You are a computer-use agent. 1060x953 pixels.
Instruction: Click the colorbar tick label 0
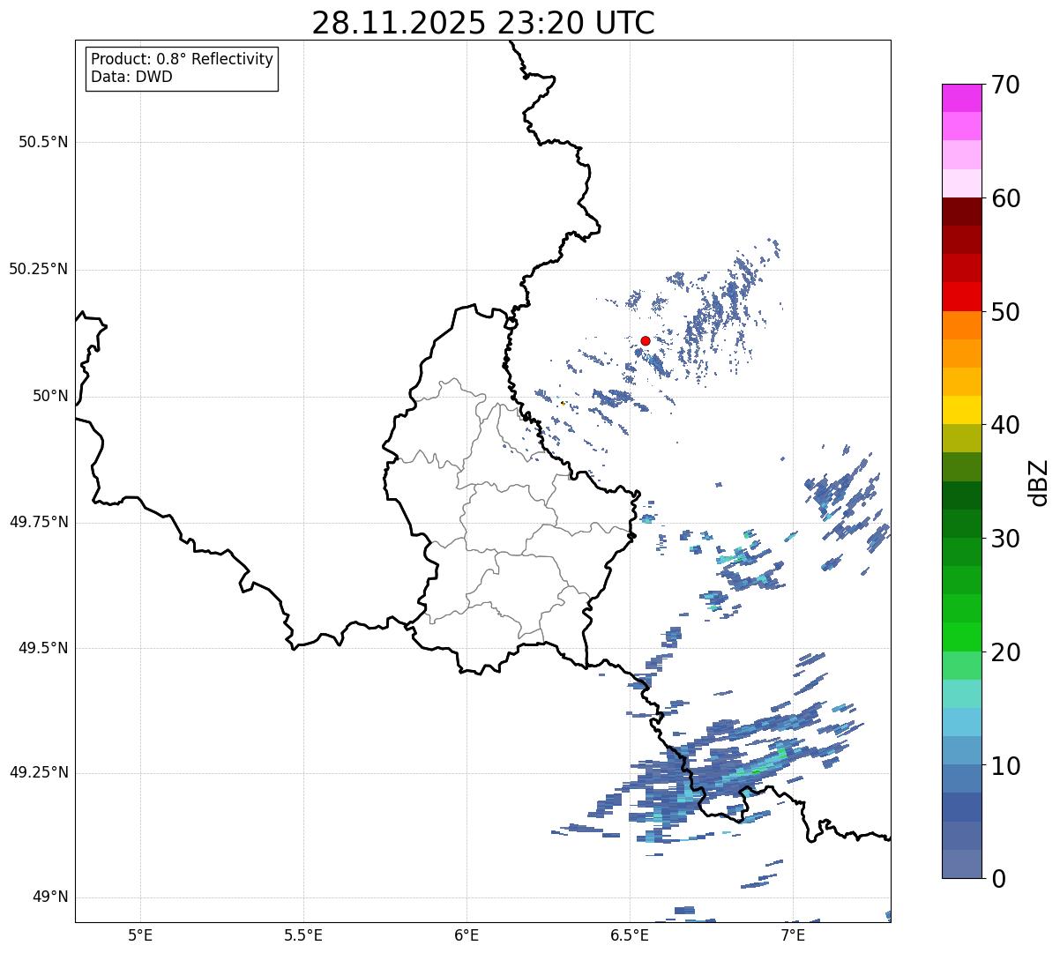coord(997,879)
